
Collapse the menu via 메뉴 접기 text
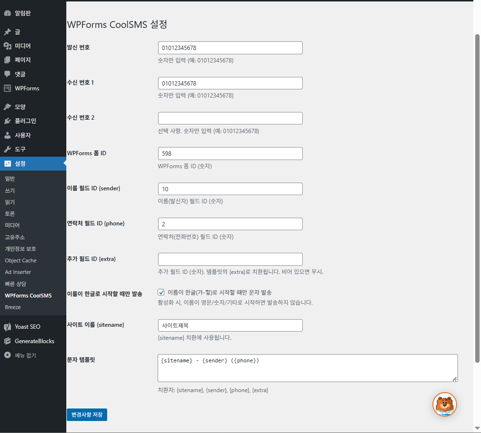(x=25, y=355)
